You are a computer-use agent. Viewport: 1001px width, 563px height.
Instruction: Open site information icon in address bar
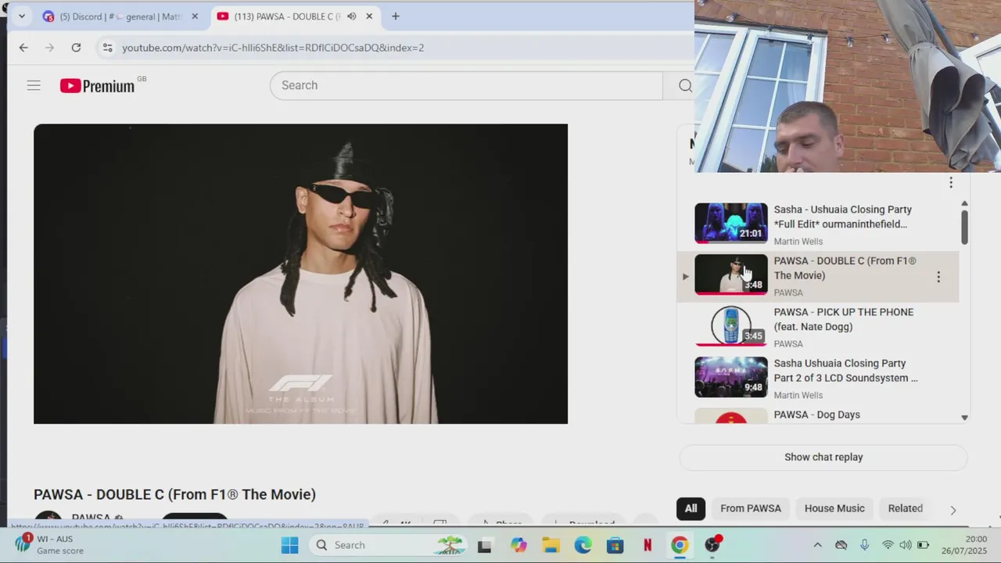point(107,48)
